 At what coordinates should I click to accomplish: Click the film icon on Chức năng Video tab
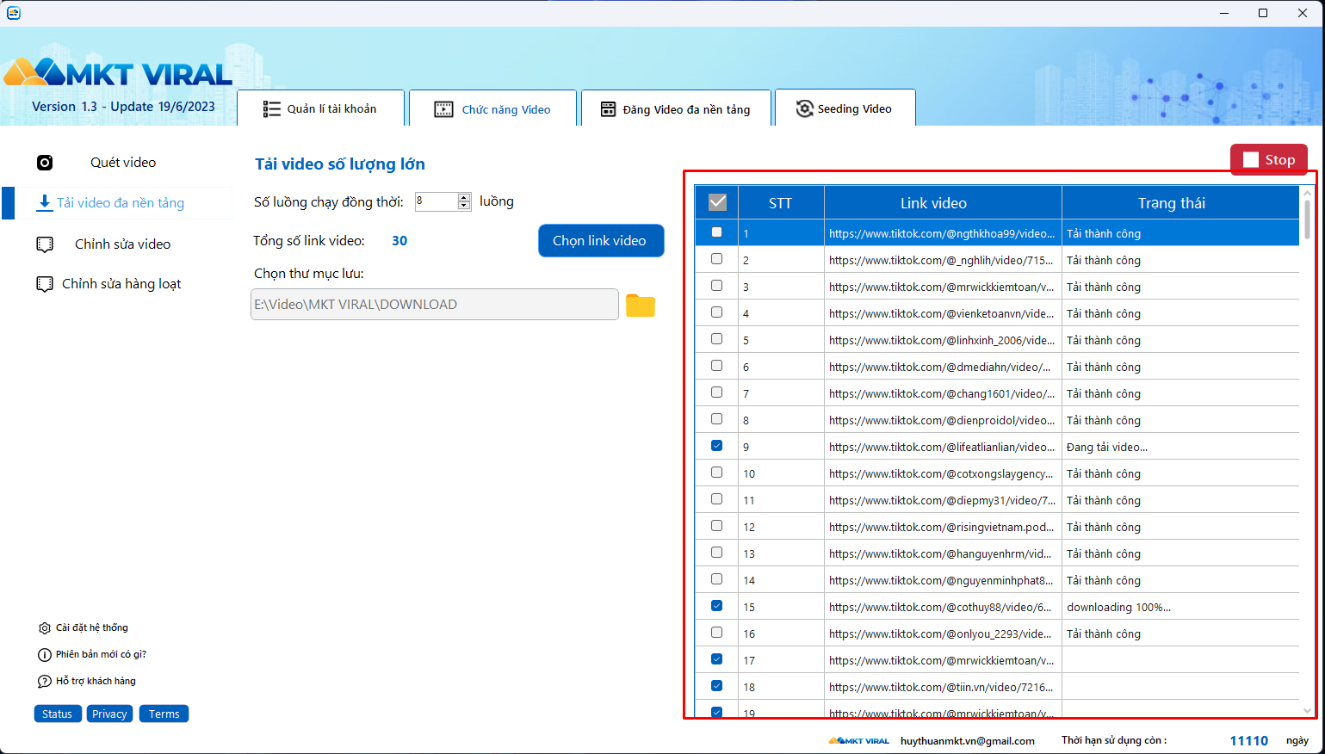(443, 109)
